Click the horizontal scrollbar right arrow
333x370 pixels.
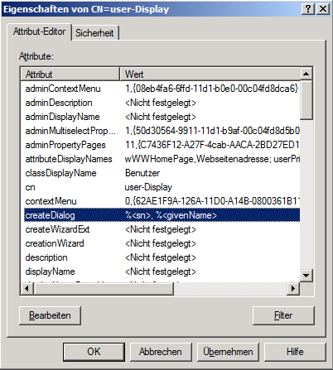pos(293,289)
